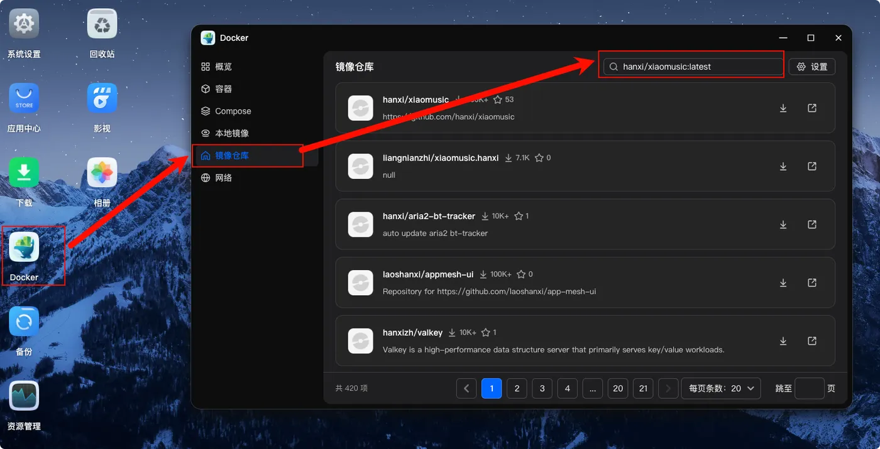880x449 pixels.
Task: Jump to page 2
Action: click(517, 389)
